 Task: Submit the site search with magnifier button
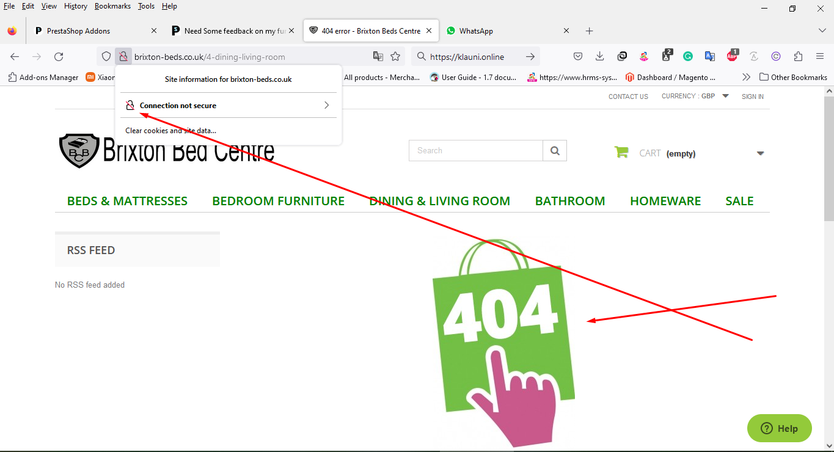[x=555, y=151]
